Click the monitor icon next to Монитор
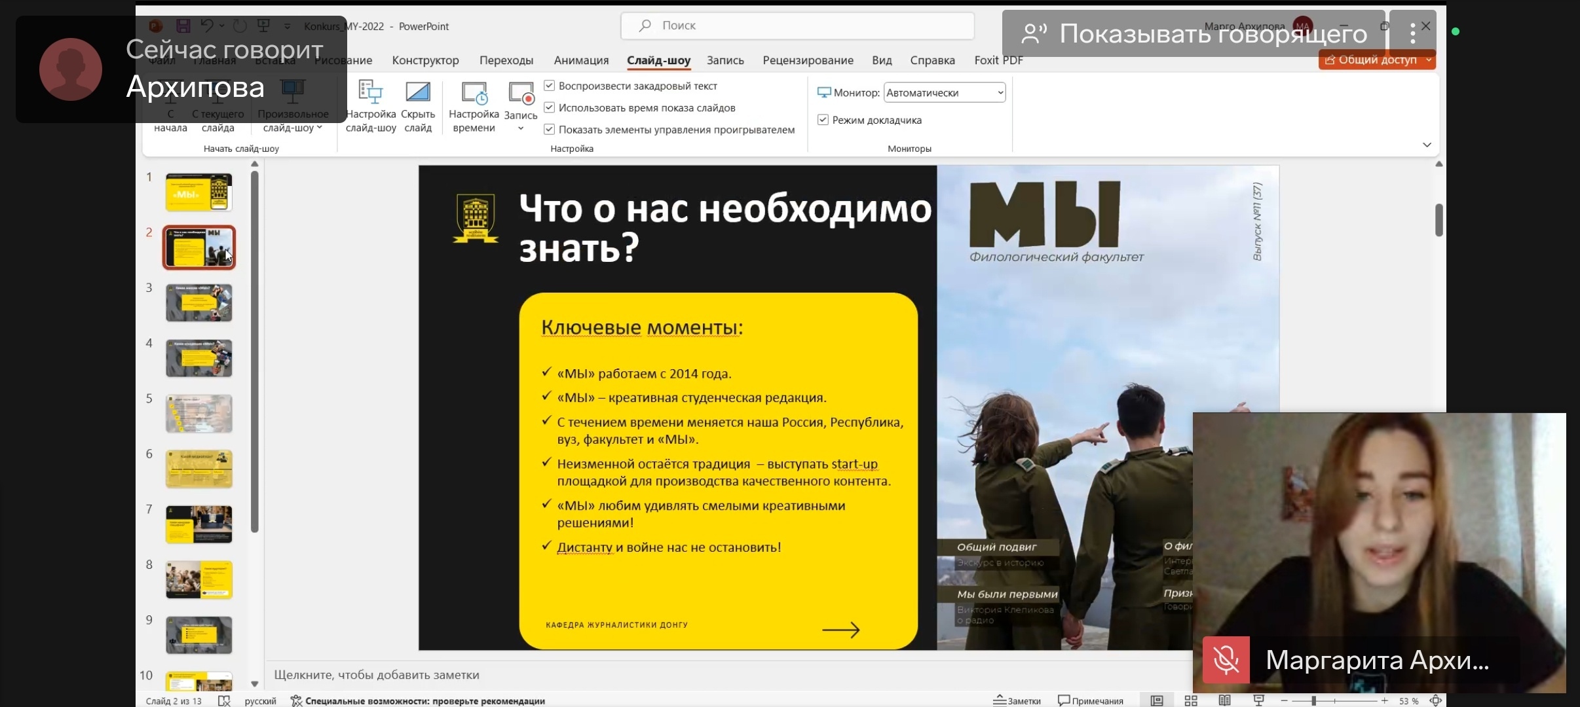 824,92
